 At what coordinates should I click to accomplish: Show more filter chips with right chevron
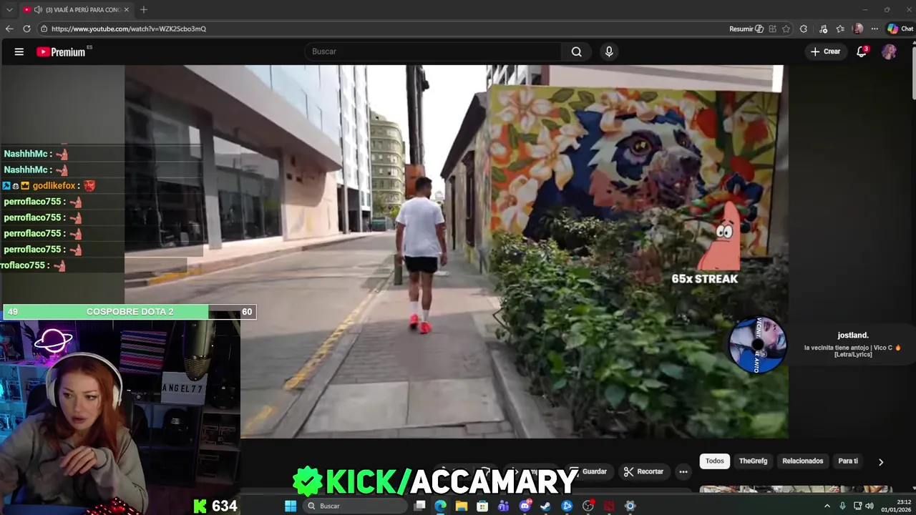[881, 461]
